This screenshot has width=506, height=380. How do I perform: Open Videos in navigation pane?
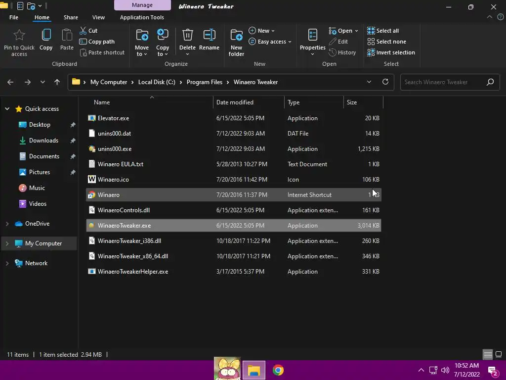(x=38, y=204)
